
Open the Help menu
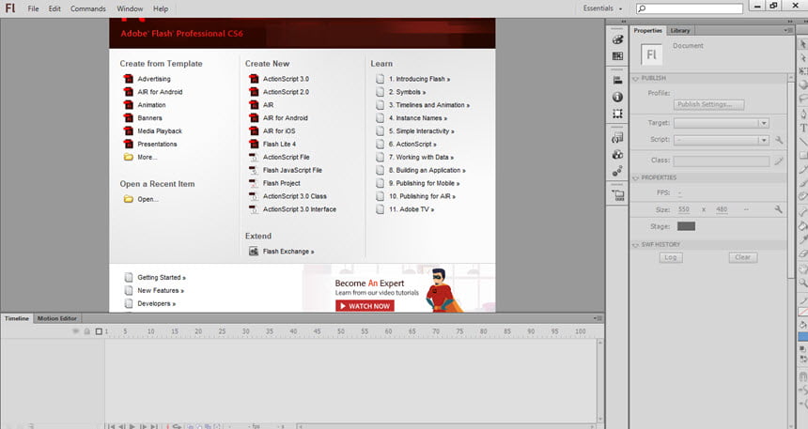click(161, 8)
